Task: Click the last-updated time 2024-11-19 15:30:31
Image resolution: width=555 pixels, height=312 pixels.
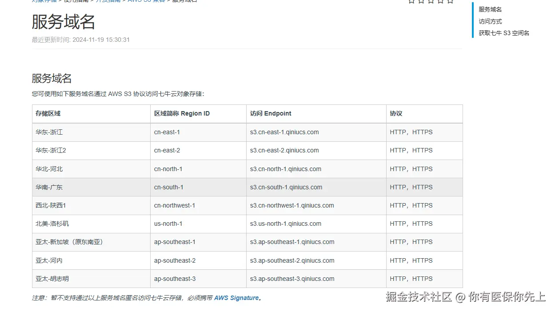Action: (101, 40)
